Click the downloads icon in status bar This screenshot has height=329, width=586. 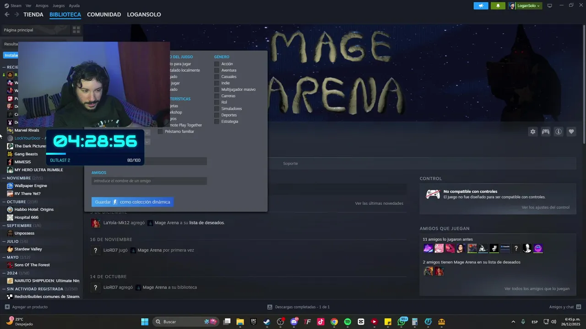click(270, 307)
